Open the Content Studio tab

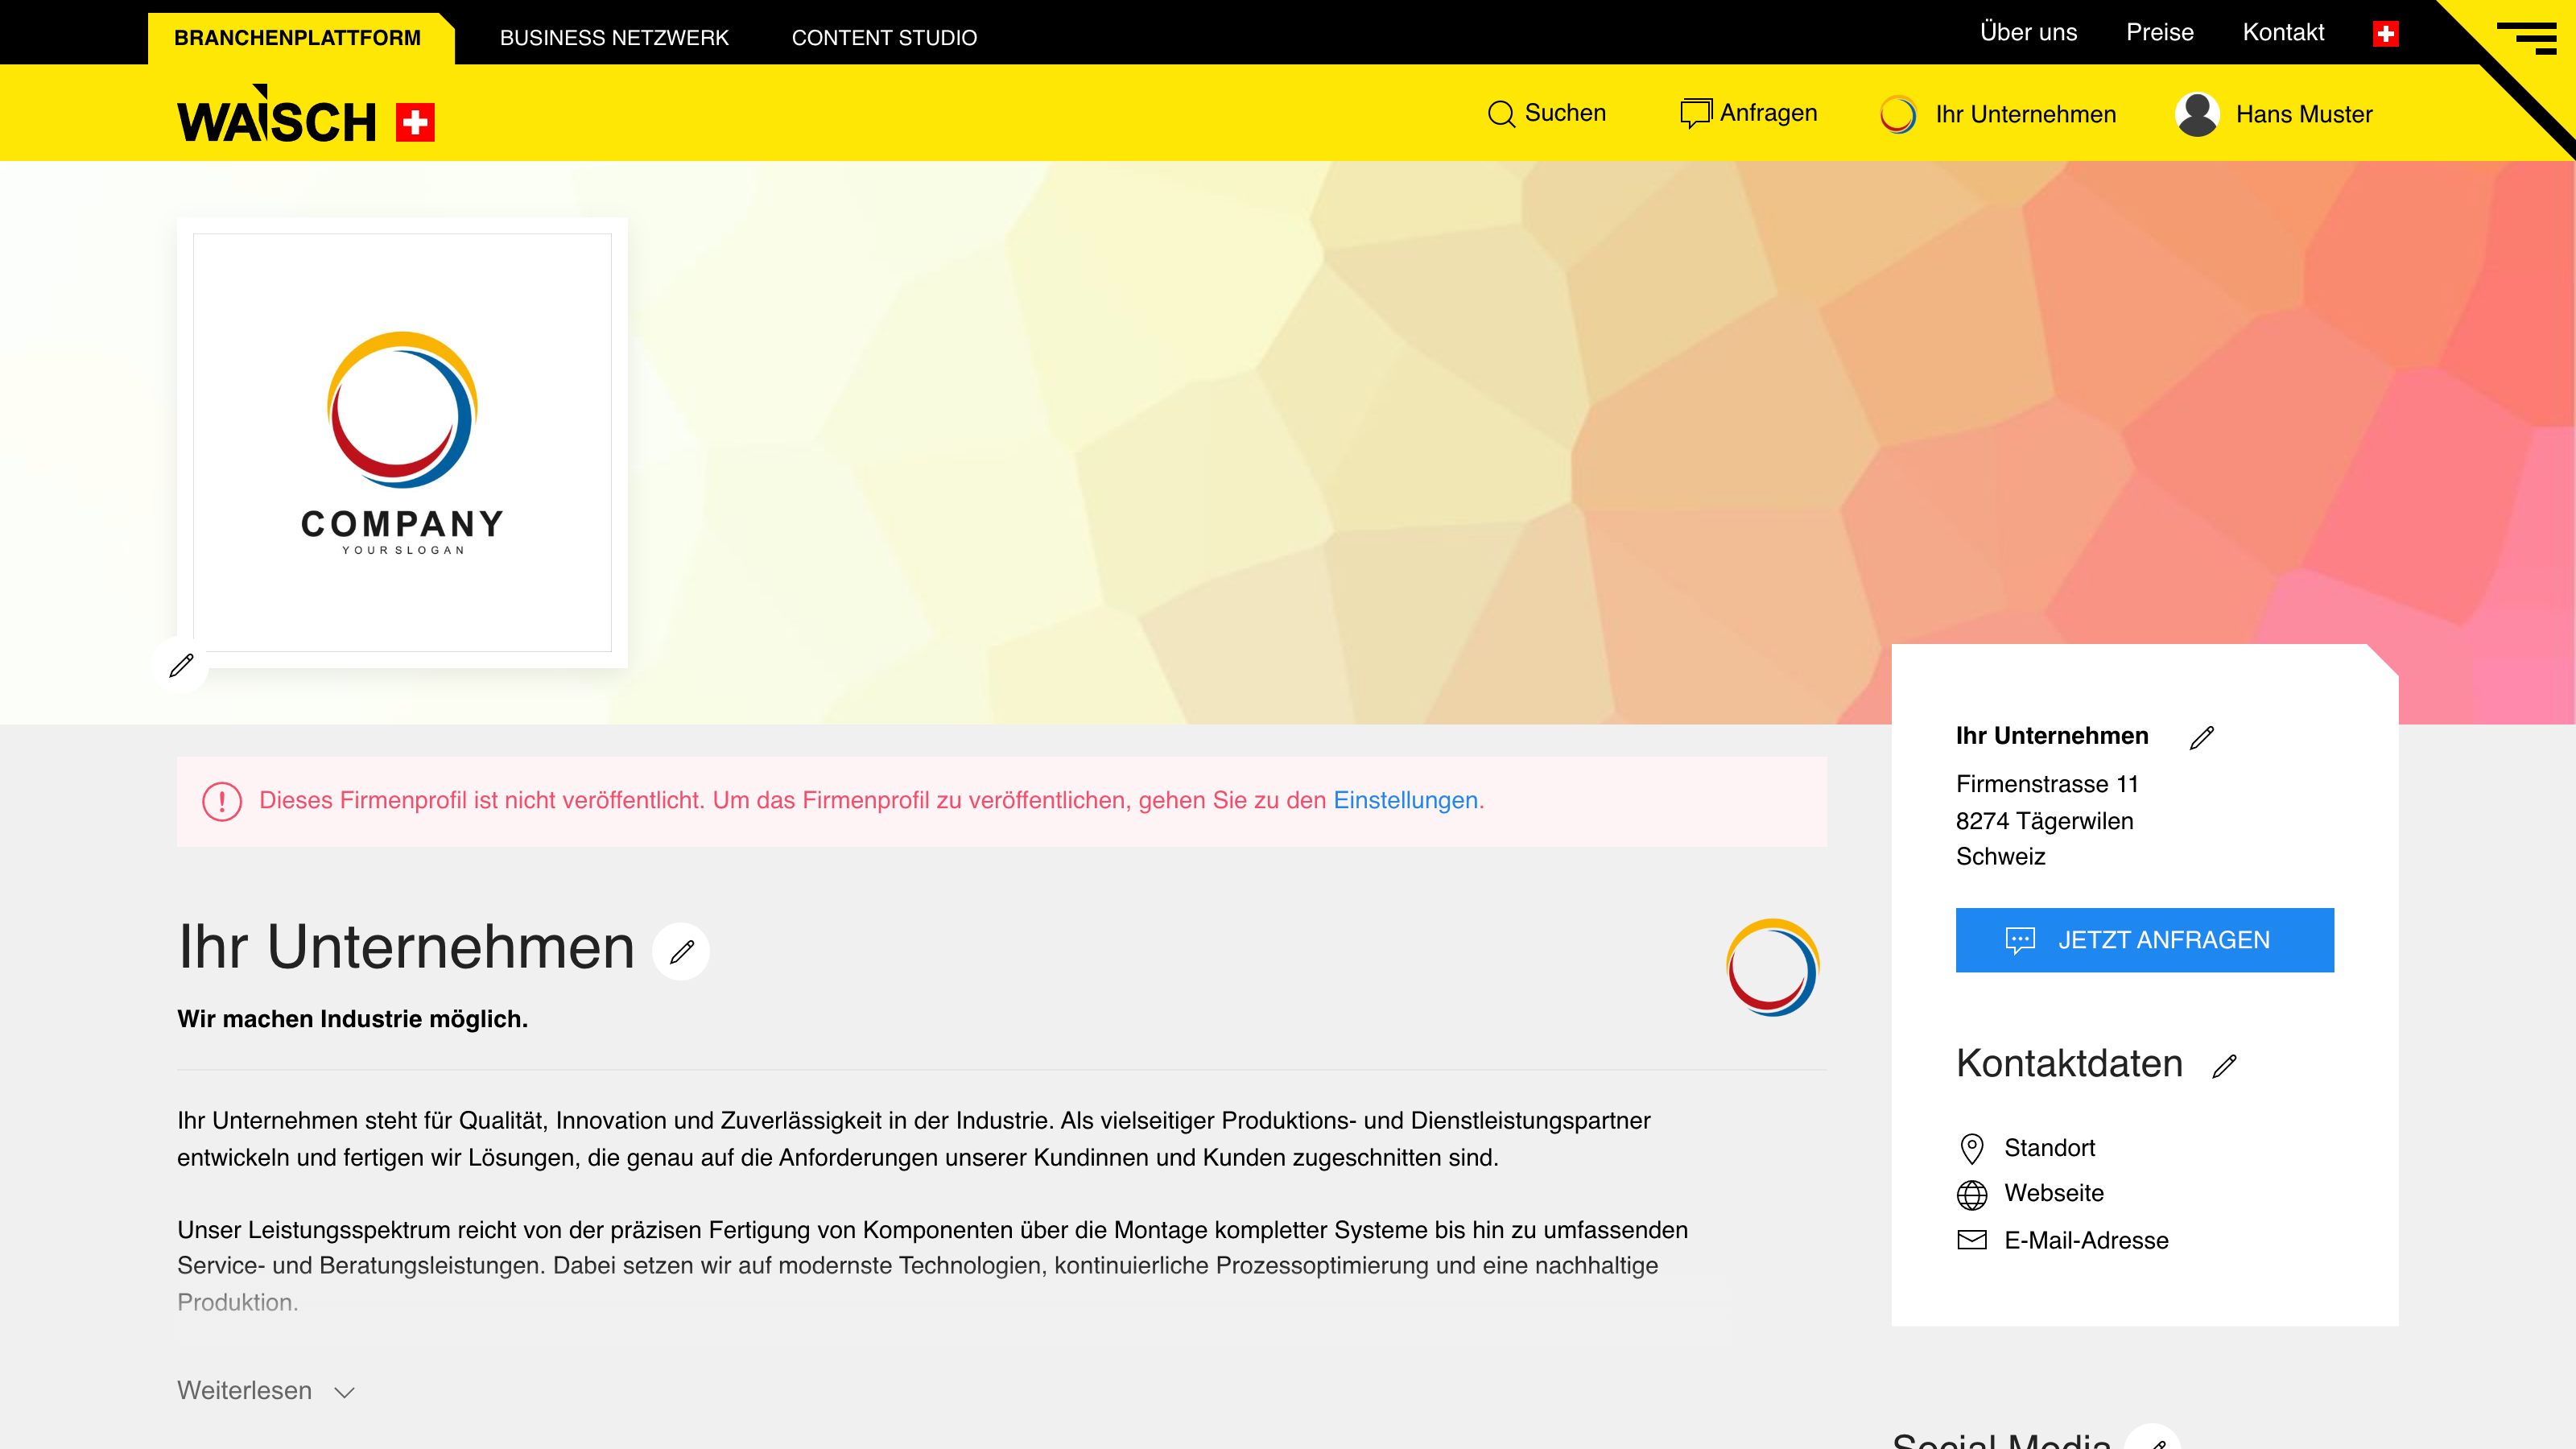(884, 38)
